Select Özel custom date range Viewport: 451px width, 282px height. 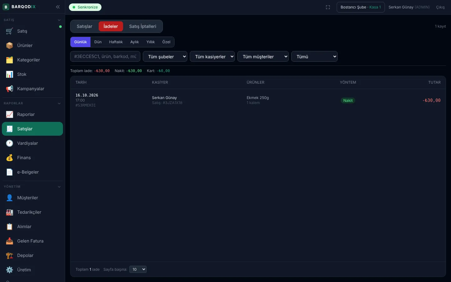[166, 42]
